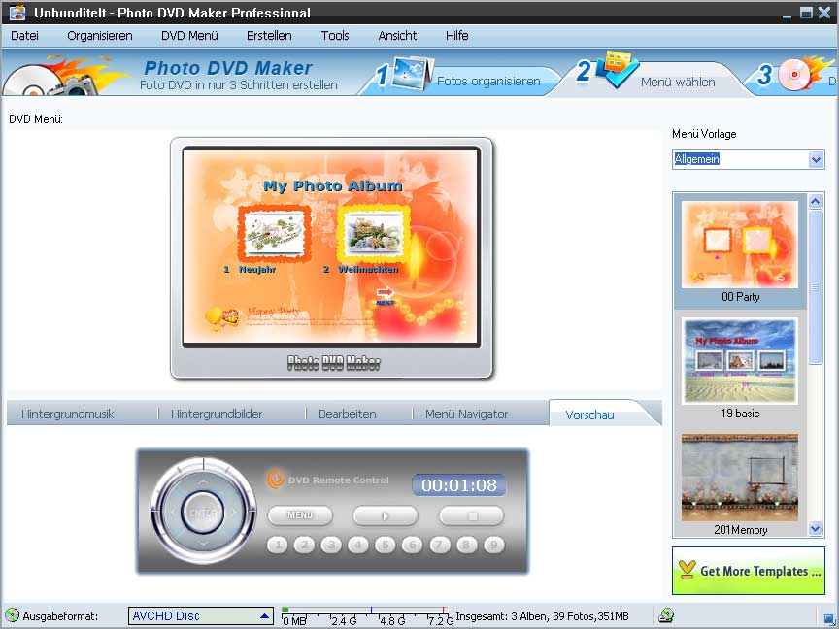Click the "Menü Vorlage" label
839x629 pixels.
click(x=704, y=134)
